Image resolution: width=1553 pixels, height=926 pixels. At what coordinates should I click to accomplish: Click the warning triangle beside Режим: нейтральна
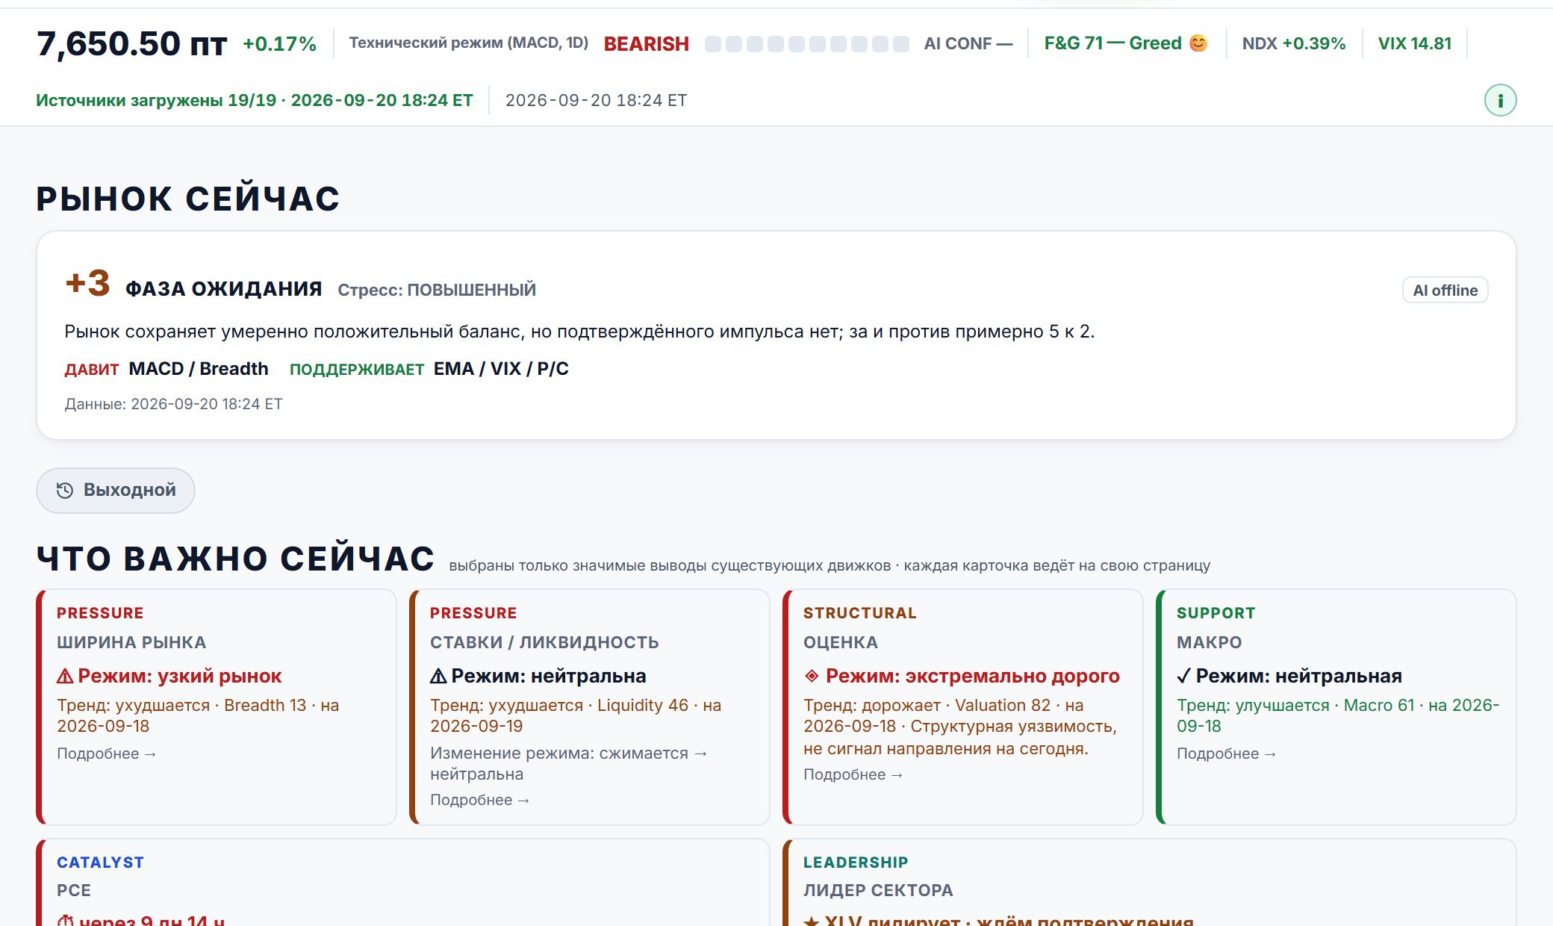pyautogui.click(x=438, y=677)
